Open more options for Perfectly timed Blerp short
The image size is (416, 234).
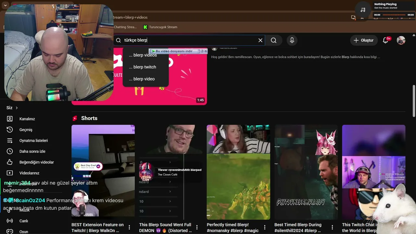coord(265,227)
